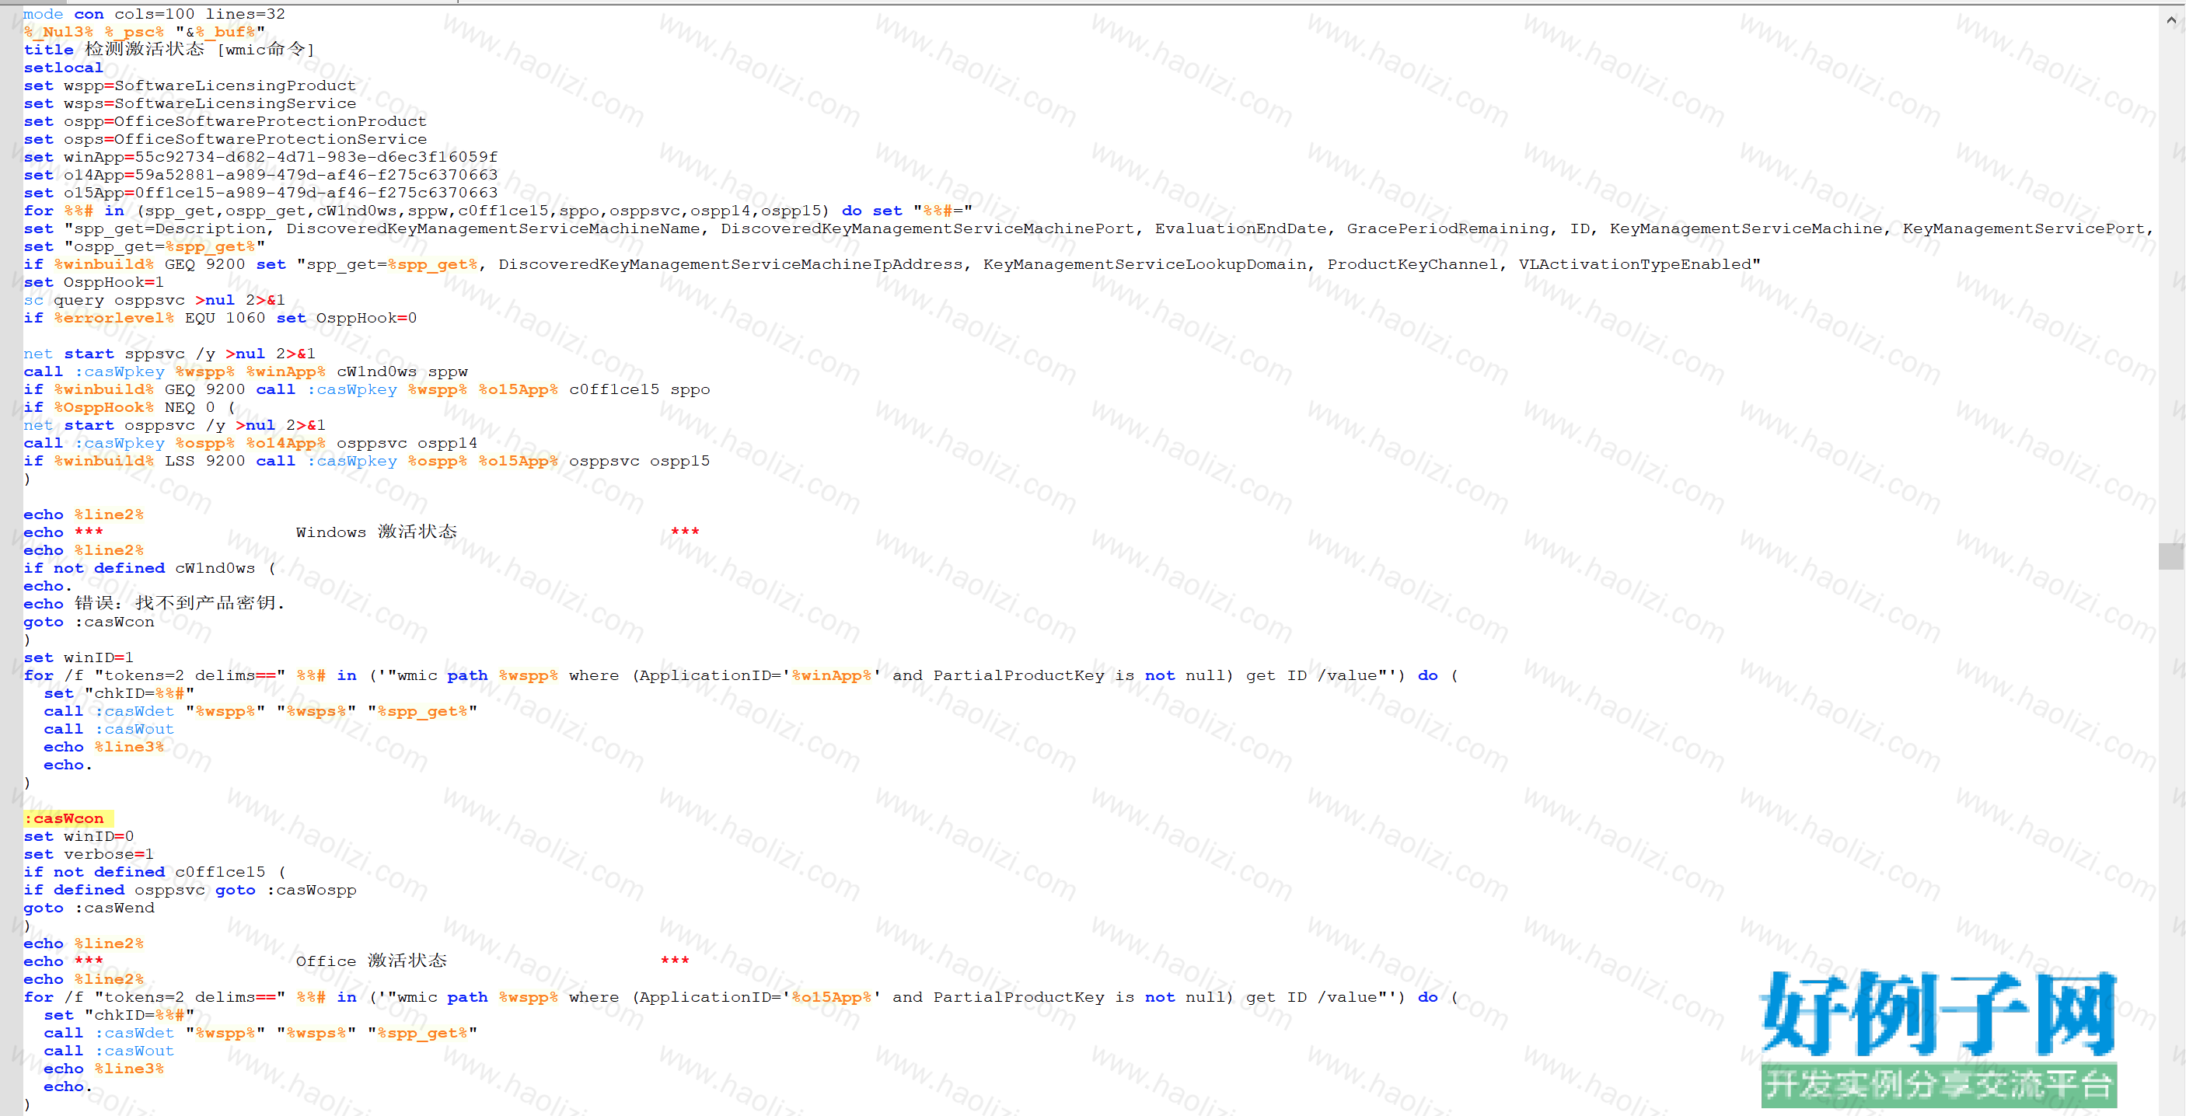Click 'net start sppsvc /y' line
Image resolution: width=2186 pixels, height=1116 pixels.
pos(169,353)
